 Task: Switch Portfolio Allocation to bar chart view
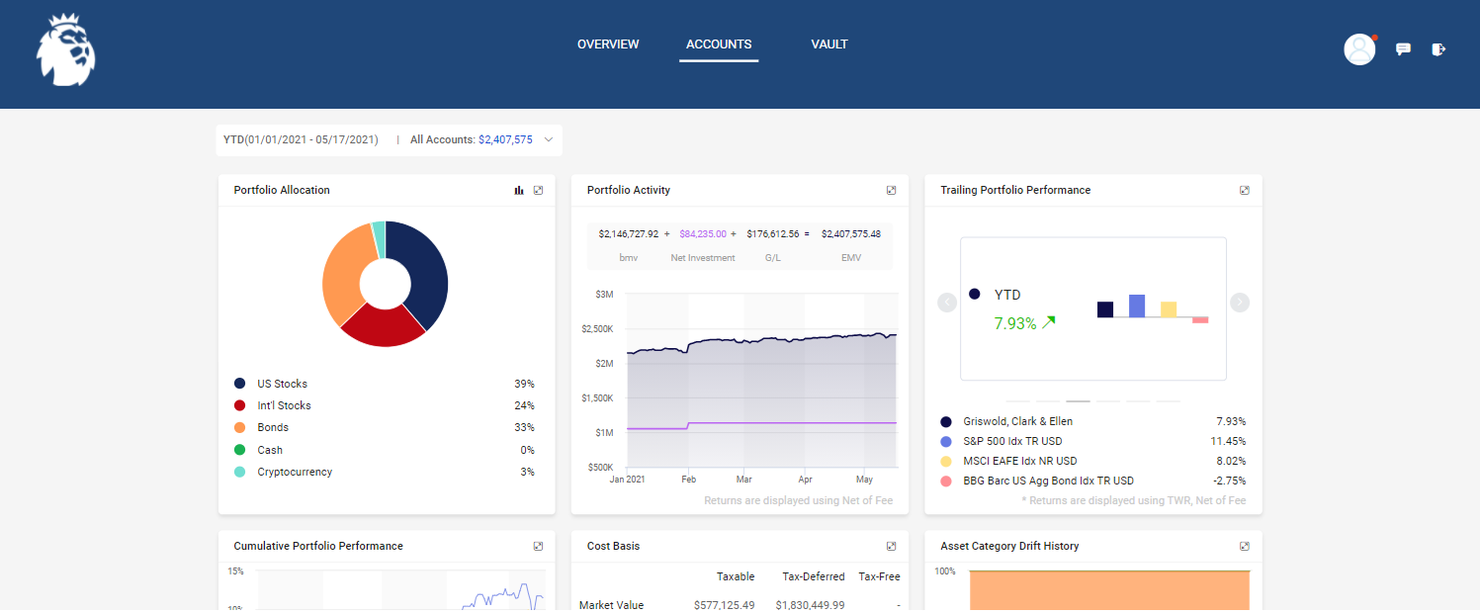click(x=518, y=190)
